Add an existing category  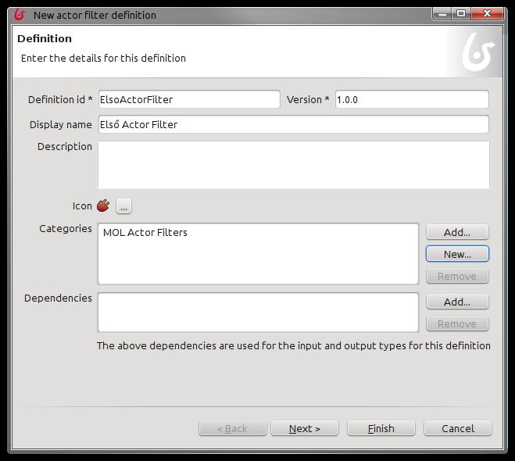pyautogui.click(x=457, y=232)
